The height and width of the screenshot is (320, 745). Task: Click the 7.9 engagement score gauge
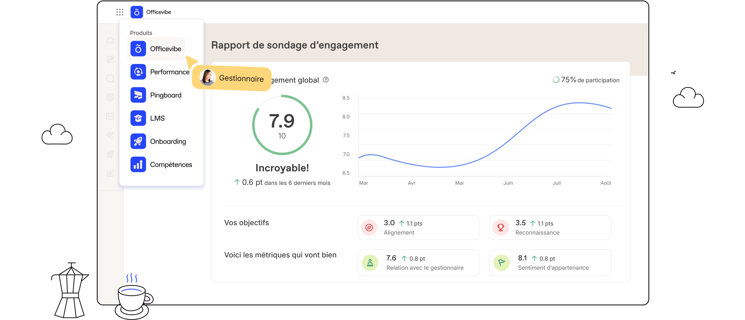pyautogui.click(x=282, y=125)
